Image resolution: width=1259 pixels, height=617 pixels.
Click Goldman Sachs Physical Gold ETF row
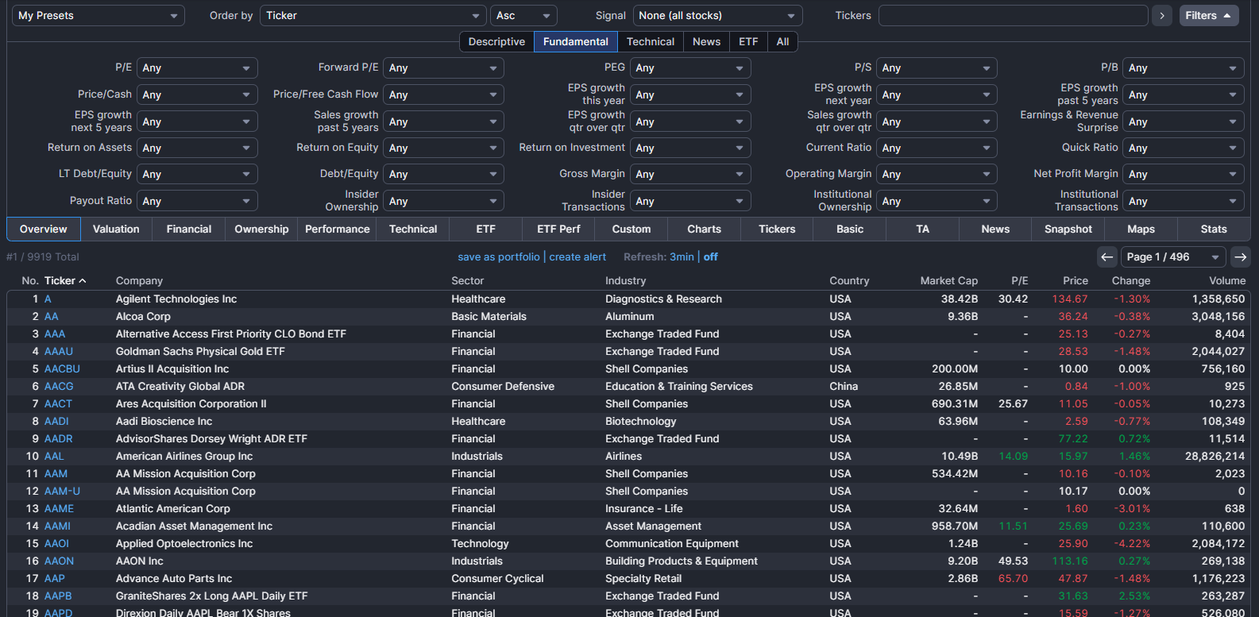point(628,352)
